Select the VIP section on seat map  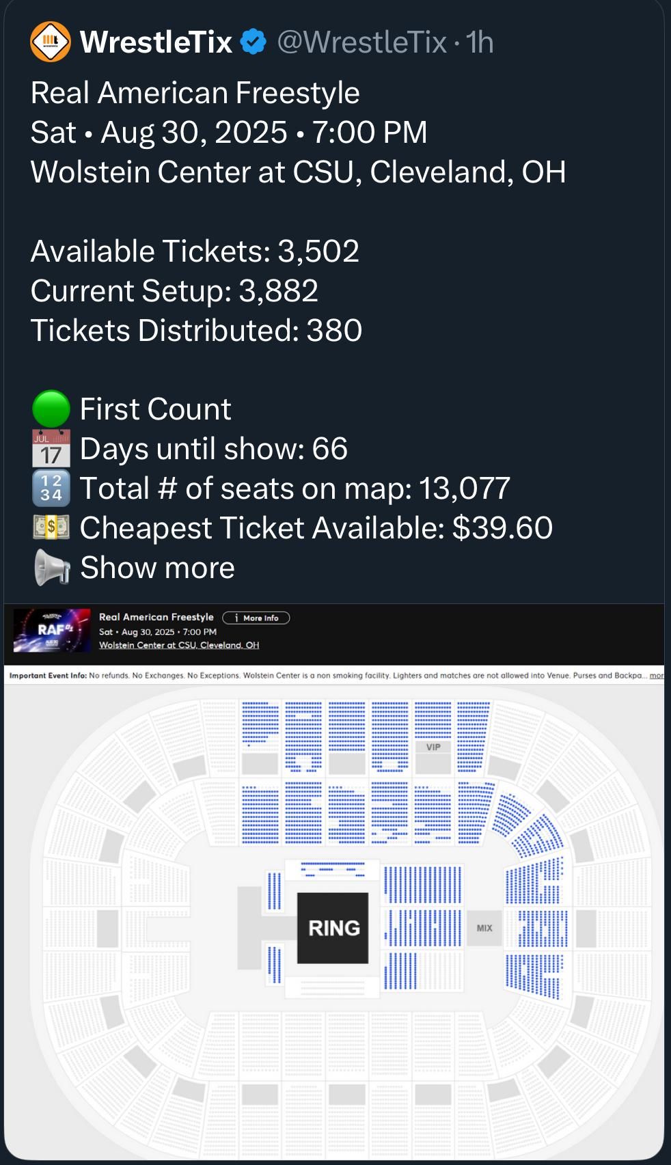[x=433, y=747]
